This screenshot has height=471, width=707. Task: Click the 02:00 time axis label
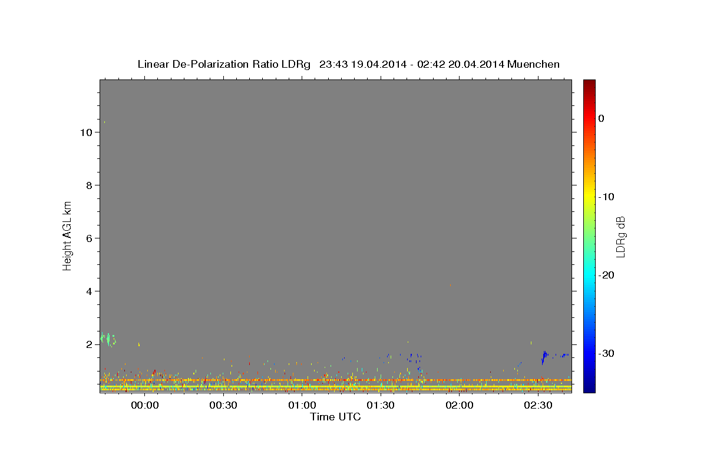pyautogui.click(x=459, y=405)
